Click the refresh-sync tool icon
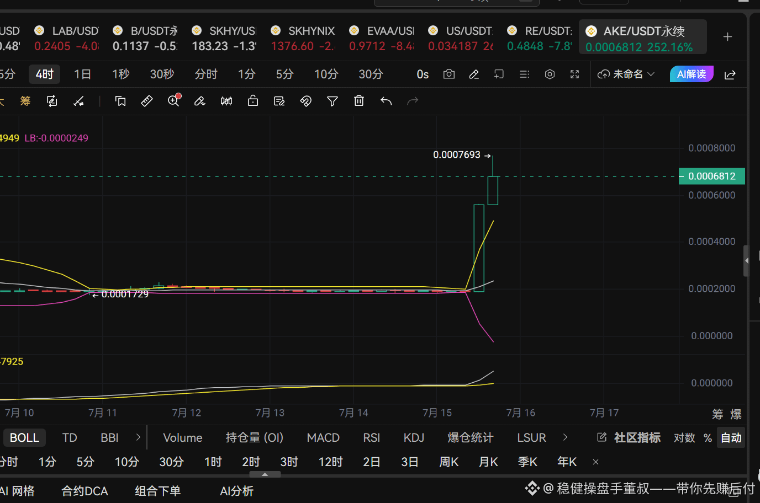Image resolution: width=760 pixels, height=503 pixels. click(x=52, y=101)
